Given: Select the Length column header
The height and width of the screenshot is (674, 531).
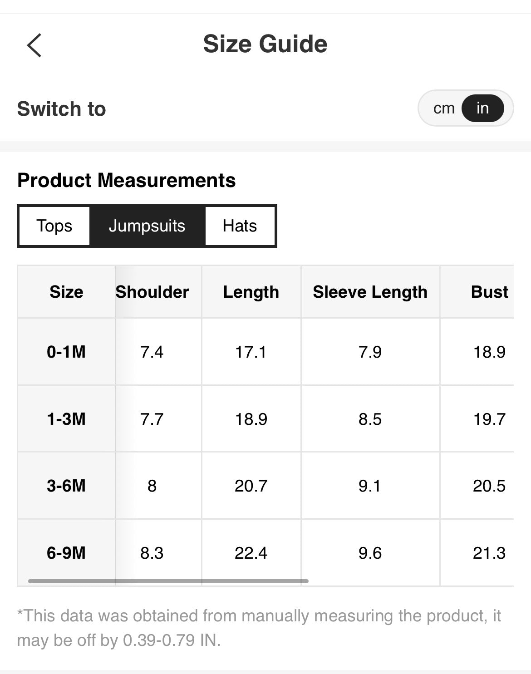Looking at the screenshot, I should click(251, 292).
